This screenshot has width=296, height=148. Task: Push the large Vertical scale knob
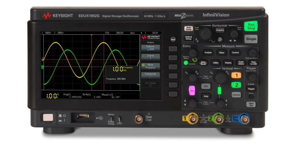pos(220,78)
